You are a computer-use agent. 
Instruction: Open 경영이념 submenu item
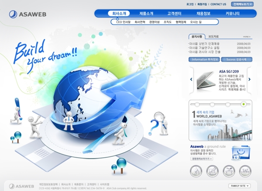point(155,22)
